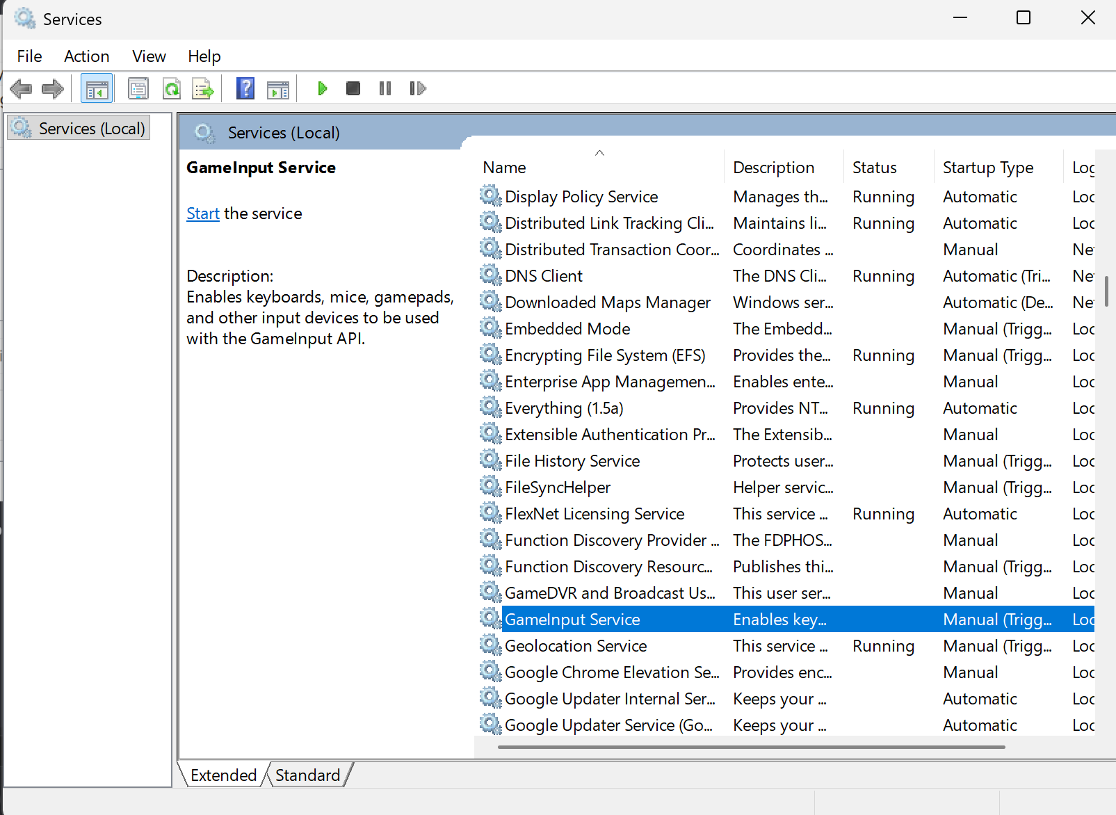This screenshot has height=815, width=1116.
Task: Toggle Show/Hide Console Tree button
Action: point(97,88)
